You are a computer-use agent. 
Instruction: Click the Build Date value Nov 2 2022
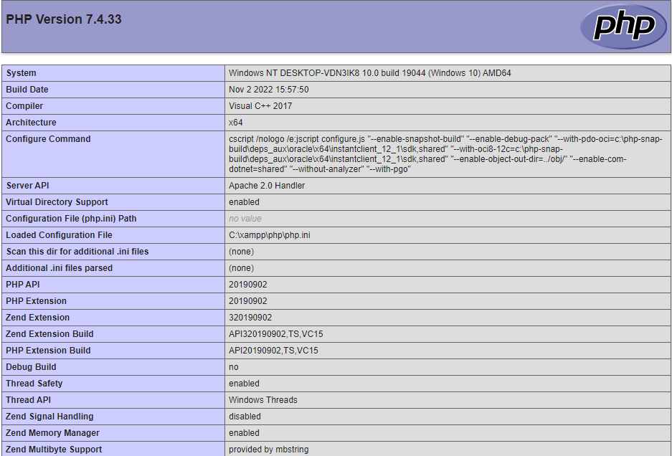[268, 90]
